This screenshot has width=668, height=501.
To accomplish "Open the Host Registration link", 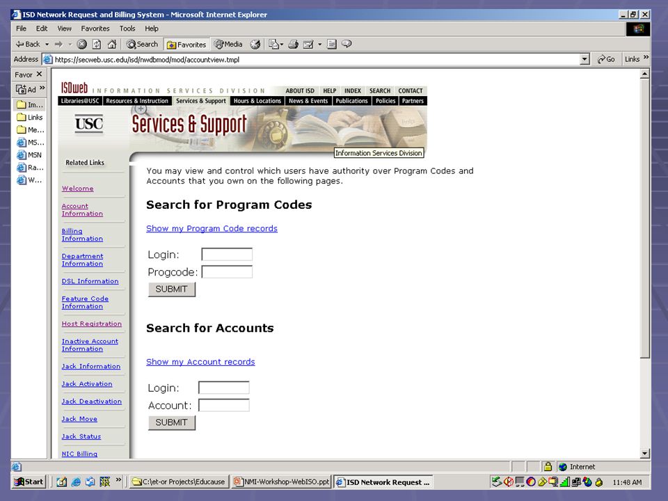I will (92, 324).
